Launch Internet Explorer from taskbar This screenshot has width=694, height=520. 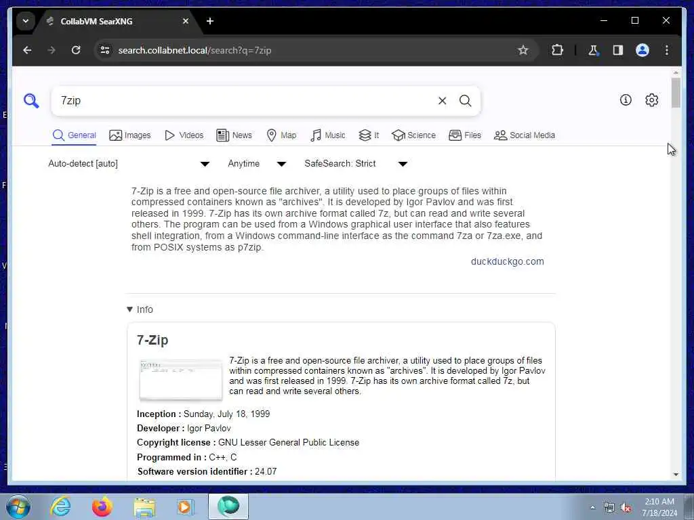click(x=60, y=506)
